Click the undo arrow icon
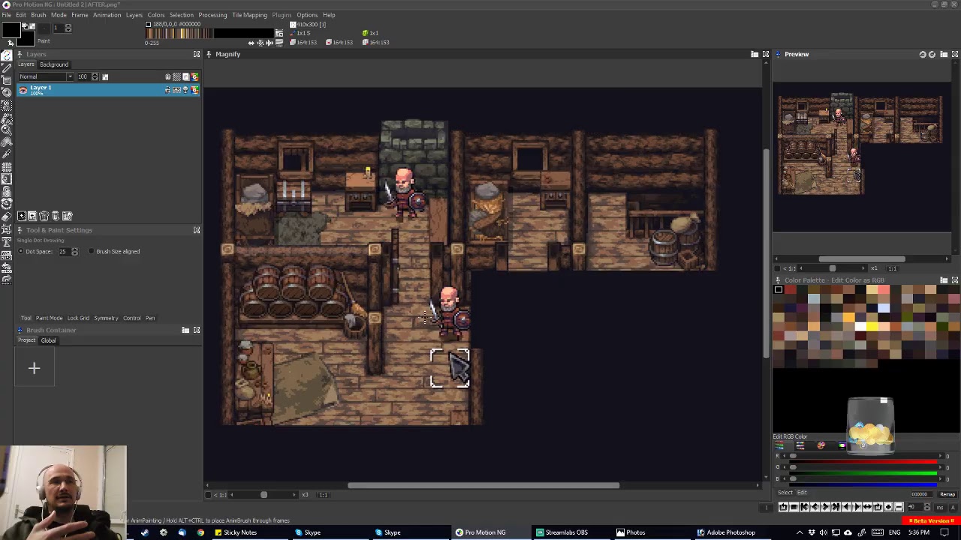Image resolution: width=961 pixels, height=540 pixels. click(7, 267)
